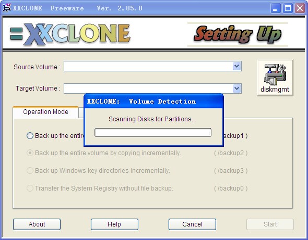This screenshot has width=308, height=240.
Task: Click the XXCLONE app icon in title bar
Action: pos(6,8)
